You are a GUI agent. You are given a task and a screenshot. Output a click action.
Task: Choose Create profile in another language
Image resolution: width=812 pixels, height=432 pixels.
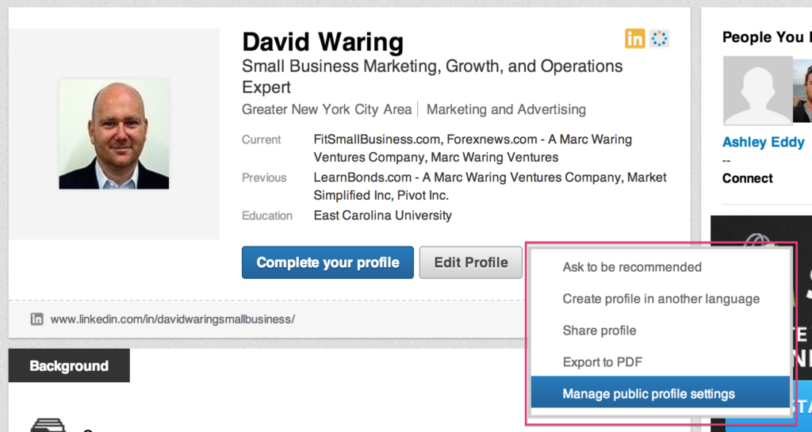pyautogui.click(x=661, y=299)
